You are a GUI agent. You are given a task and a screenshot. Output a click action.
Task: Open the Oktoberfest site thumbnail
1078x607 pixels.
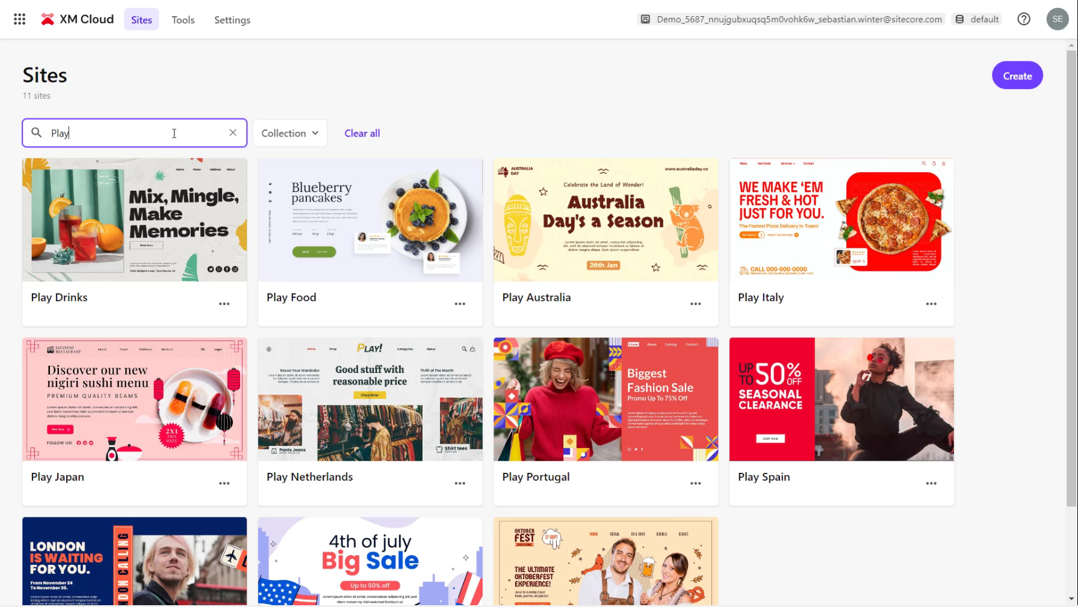coord(606,561)
